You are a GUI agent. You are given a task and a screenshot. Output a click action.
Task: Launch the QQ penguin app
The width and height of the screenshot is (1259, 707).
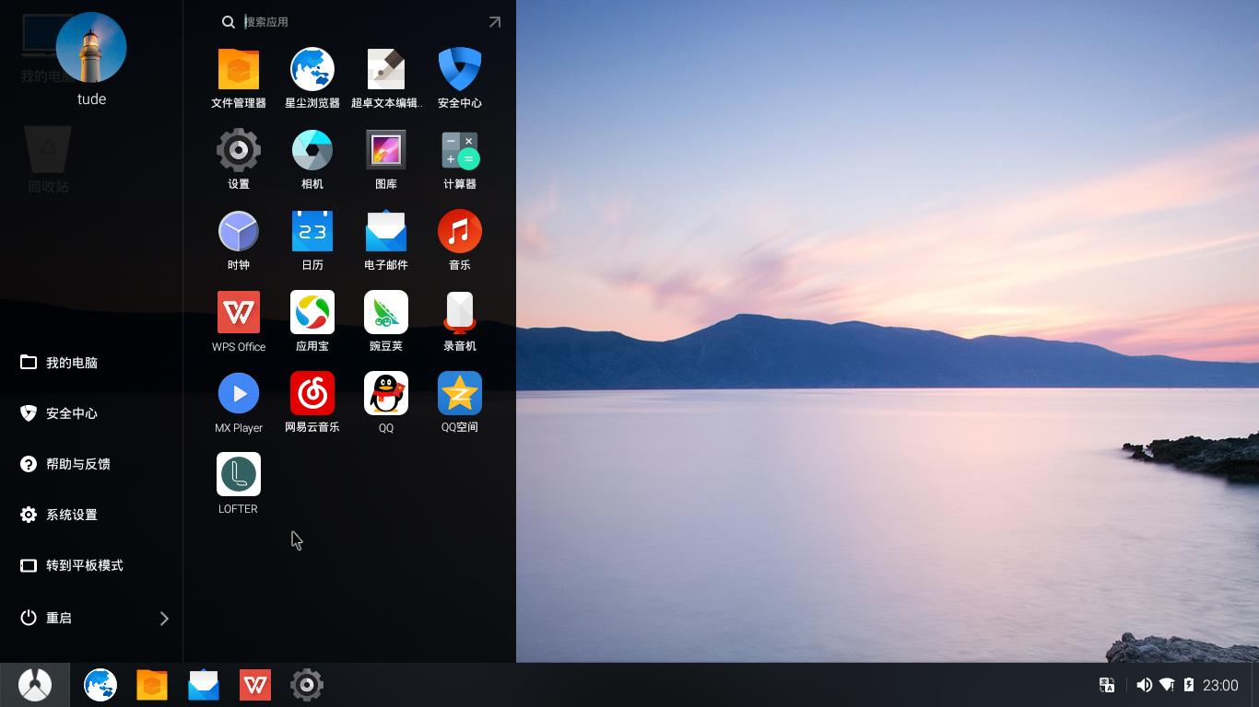pos(386,394)
